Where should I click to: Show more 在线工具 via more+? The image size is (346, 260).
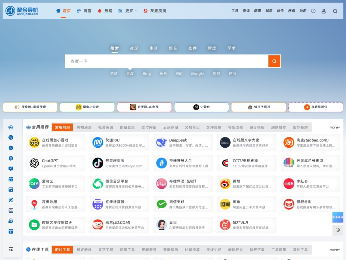click(335, 250)
